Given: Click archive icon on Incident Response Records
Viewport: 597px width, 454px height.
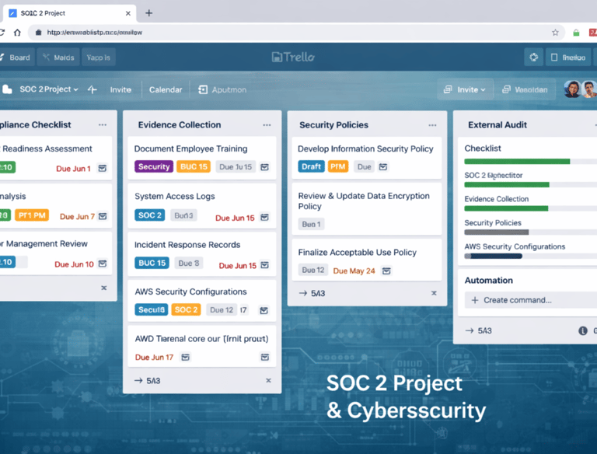Looking at the screenshot, I should click(264, 265).
